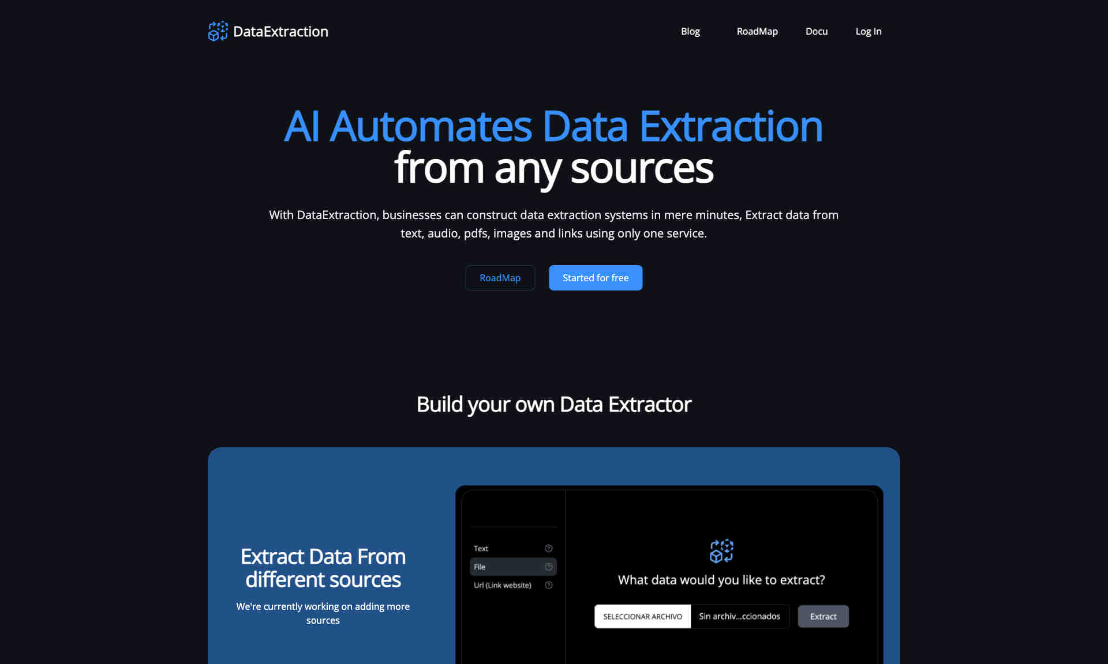Click the DataExtraction robot/node icon
The image size is (1108, 664).
pyautogui.click(x=216, y=32)
